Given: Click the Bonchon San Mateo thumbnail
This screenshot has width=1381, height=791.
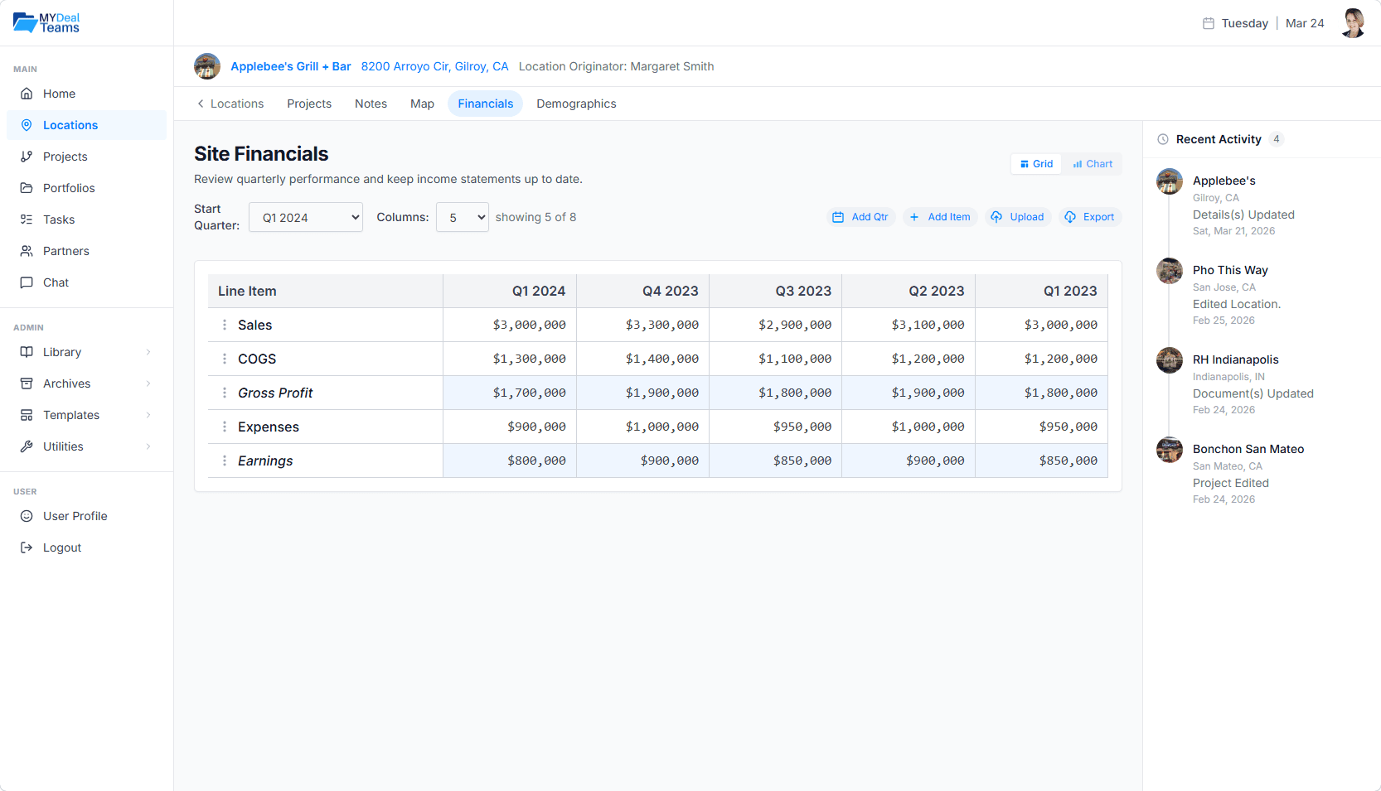Looking at the screenshot, I should [x=1170, y=450].
